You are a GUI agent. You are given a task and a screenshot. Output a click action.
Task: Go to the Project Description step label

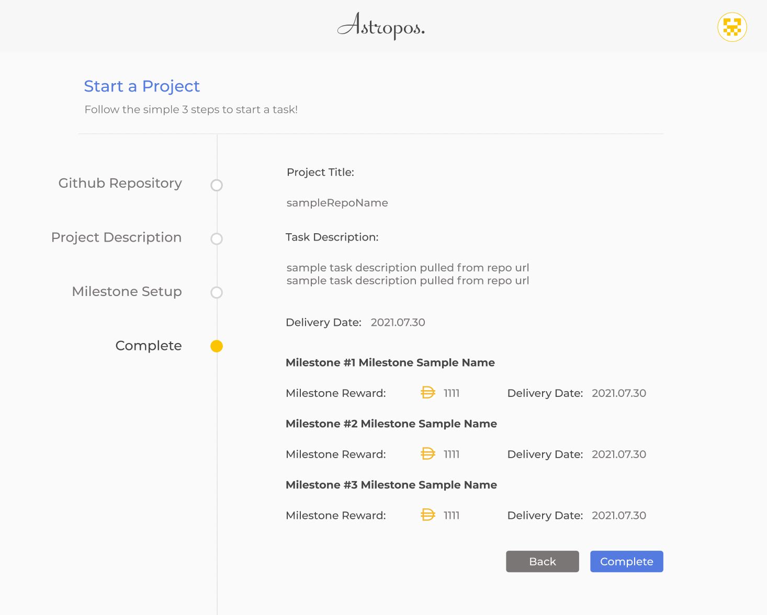coord(116,237)
